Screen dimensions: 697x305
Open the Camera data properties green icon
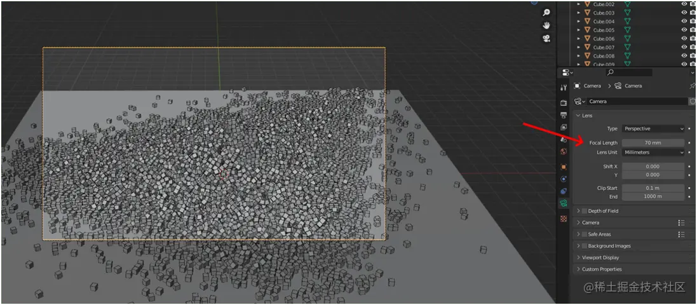pos(564,203)
